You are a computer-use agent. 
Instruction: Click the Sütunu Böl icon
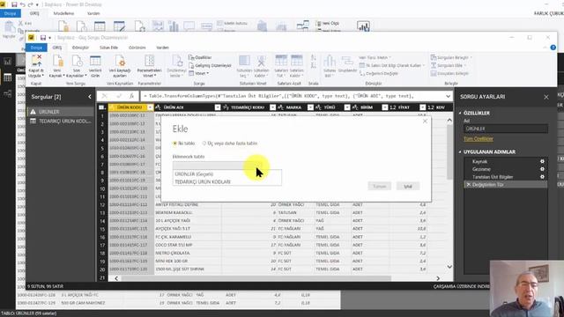pyautogui.click(x=329, y=61)
